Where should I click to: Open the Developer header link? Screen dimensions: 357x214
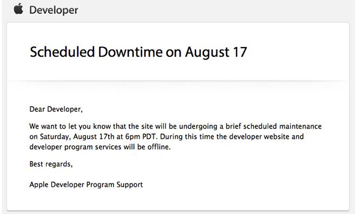click(x=54, y=10)
